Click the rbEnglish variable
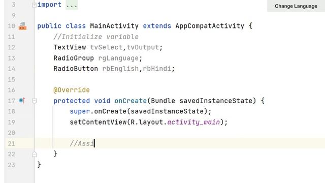 120,69
